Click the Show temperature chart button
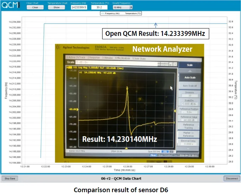The height and width of the screenshot is (195, 241). click(57, 7)
